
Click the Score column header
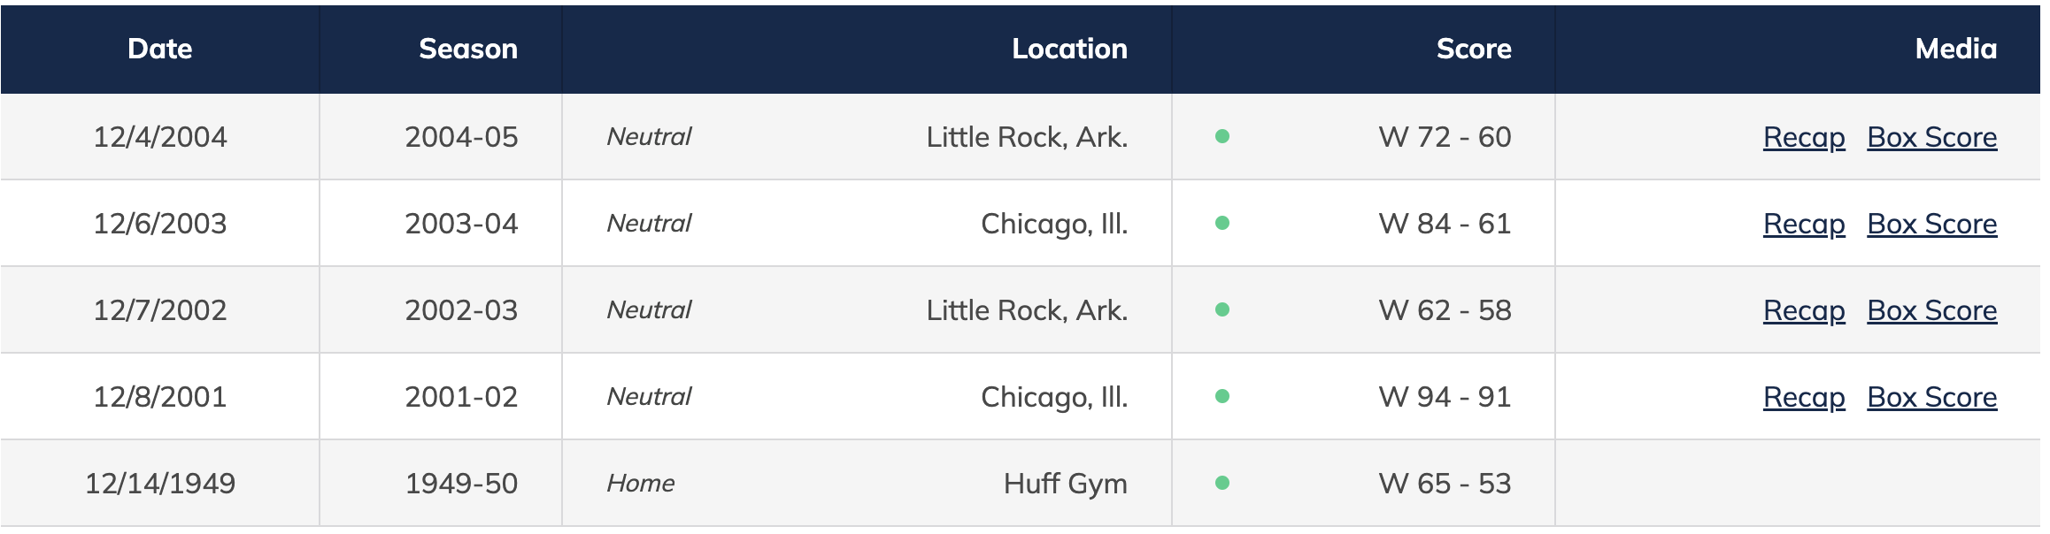[1473, 49]
